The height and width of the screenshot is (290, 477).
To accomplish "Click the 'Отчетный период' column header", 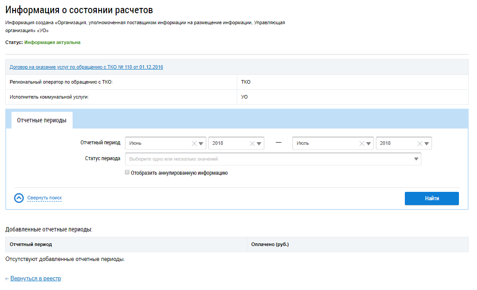I will click(x=31, y=244).
